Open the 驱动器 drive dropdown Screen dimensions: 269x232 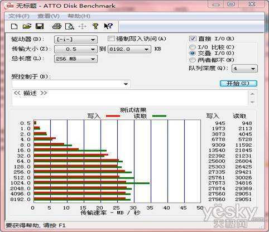[76, 40]
